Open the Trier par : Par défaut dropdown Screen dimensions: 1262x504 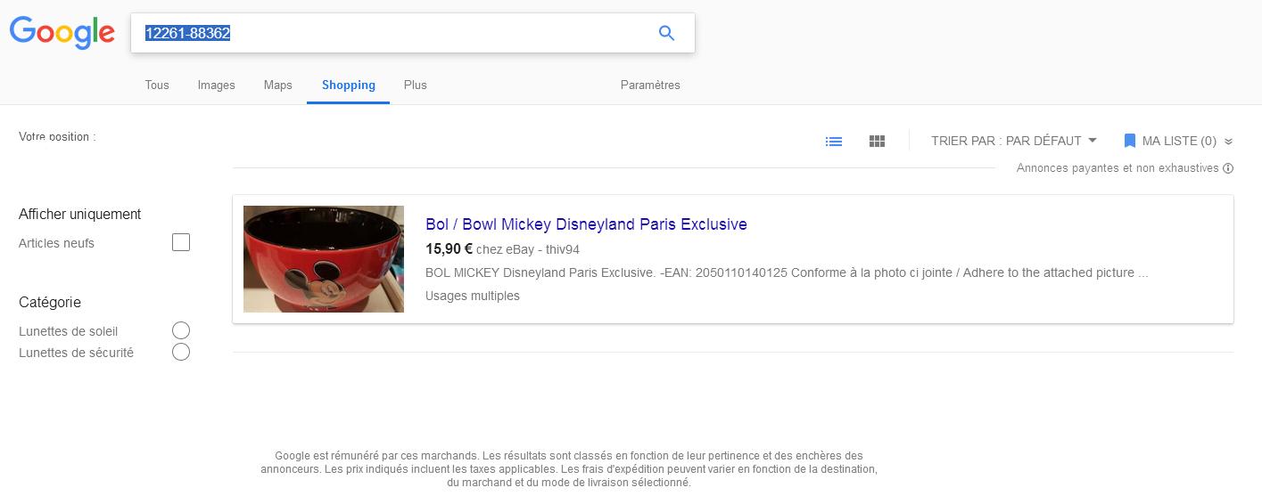point(1014,141)
